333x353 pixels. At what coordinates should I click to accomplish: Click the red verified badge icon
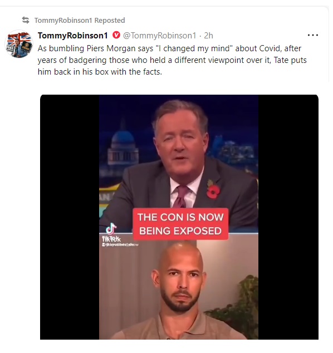coord(116,35)
